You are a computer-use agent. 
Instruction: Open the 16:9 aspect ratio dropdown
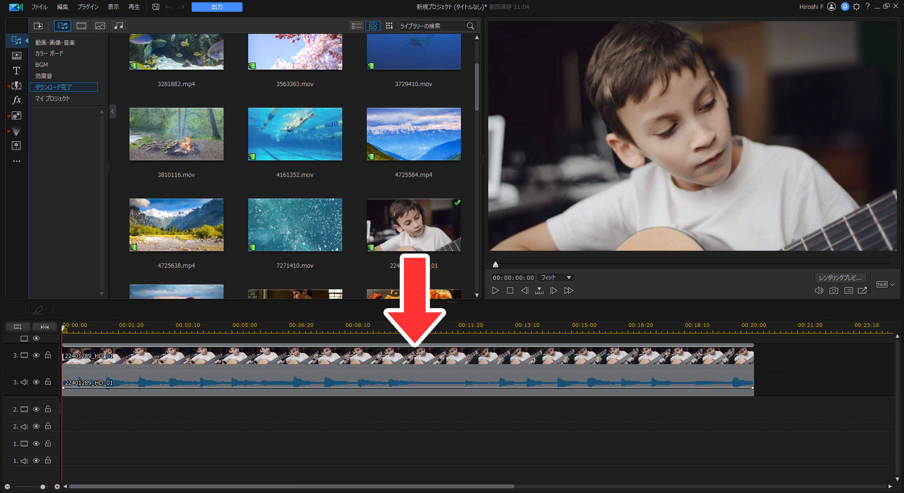[886, 285]
